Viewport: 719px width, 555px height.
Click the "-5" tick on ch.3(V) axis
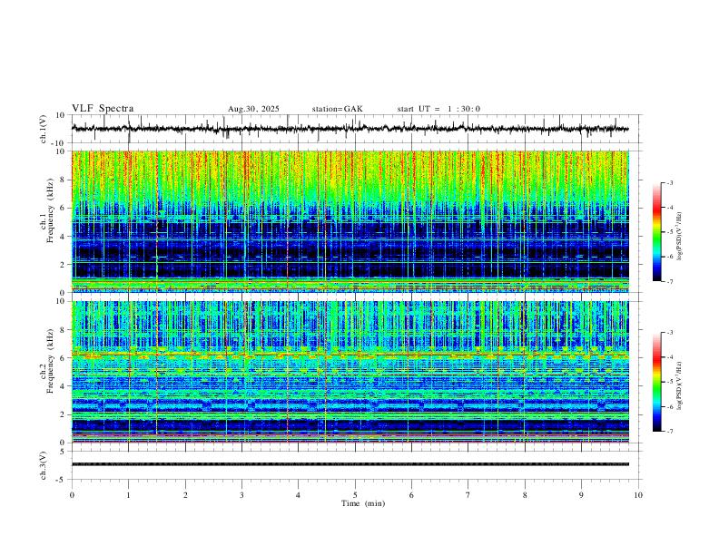click(x=62, y=480)
